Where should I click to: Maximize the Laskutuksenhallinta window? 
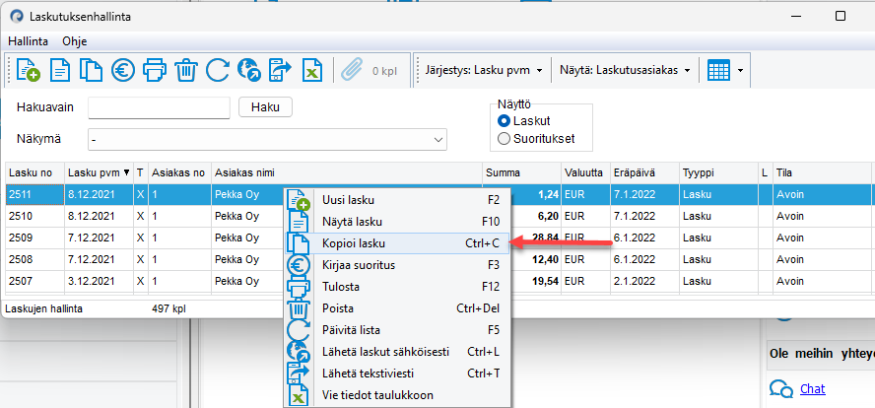(840, 17)
